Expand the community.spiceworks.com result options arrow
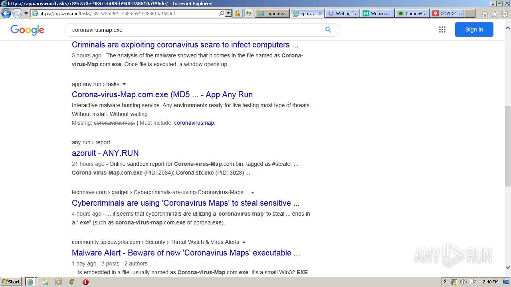 (244, 242)
